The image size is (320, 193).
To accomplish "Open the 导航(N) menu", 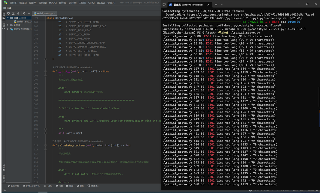I will pyautogui.click(x=42, y=3).
